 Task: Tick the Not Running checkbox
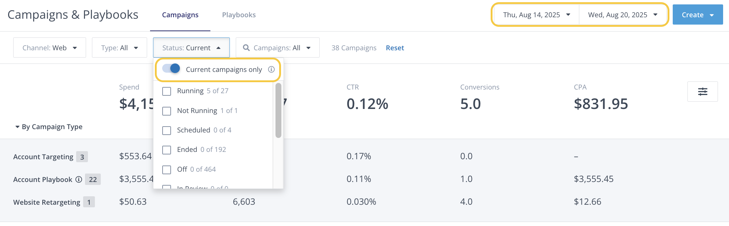pyautogui.click(x=167, y=111)
